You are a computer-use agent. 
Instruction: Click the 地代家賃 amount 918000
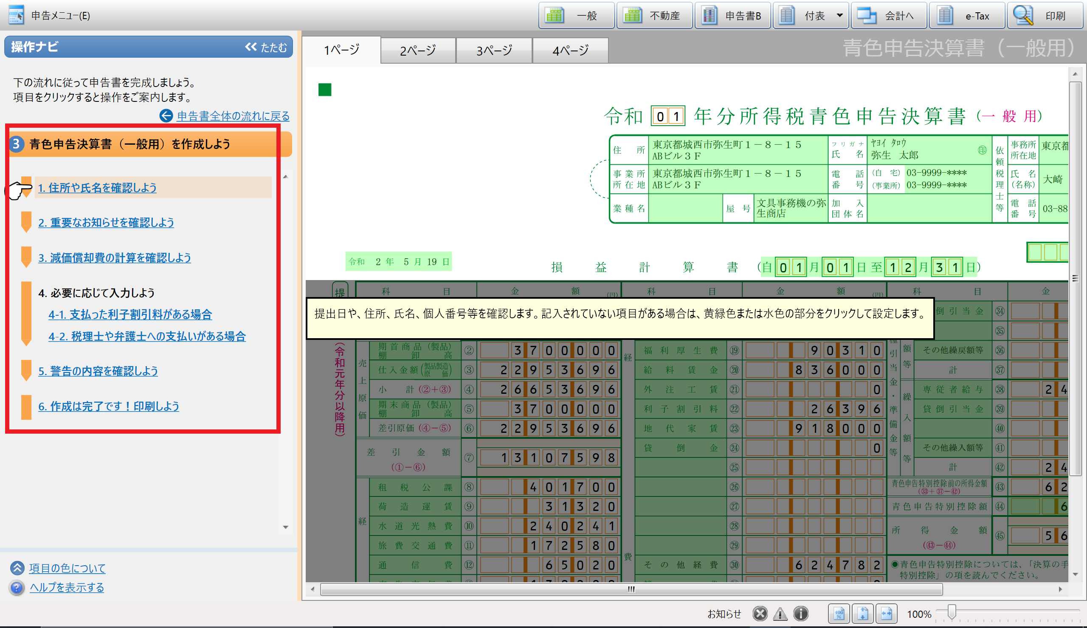pos(814,429)
